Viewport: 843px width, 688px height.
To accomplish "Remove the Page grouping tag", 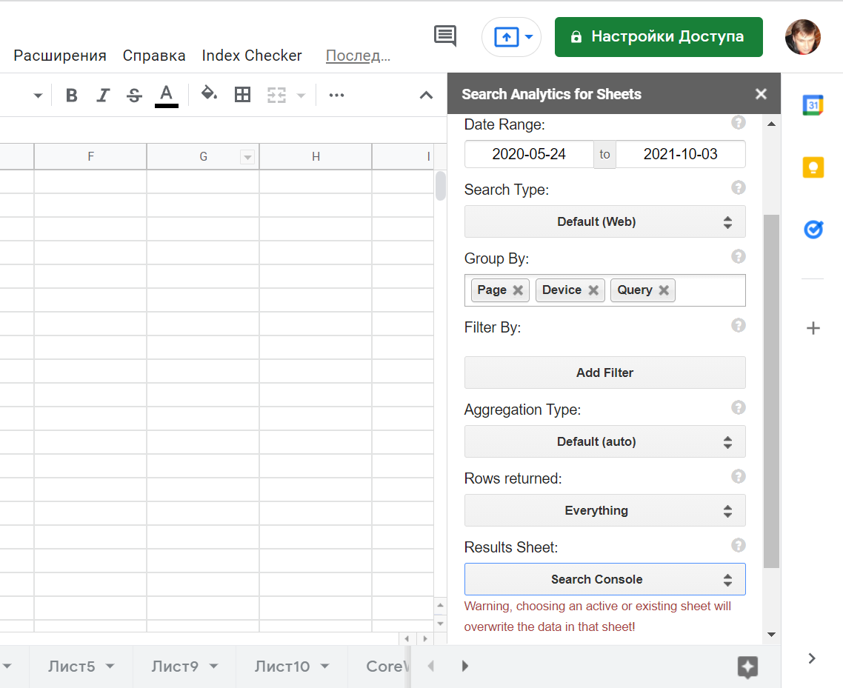I will [x=518, y=290].
